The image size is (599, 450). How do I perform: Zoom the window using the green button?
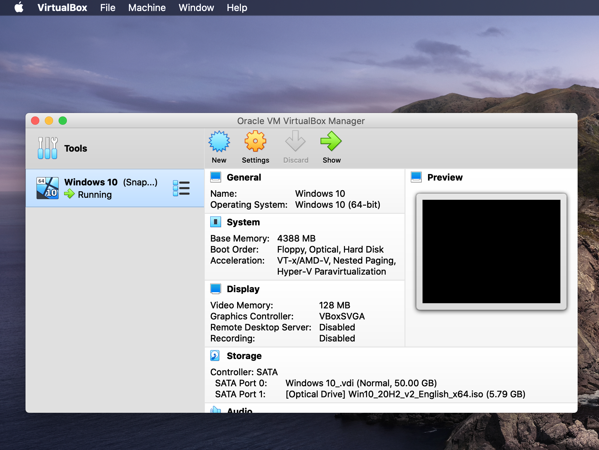pyautogui.click(x=63, y=121)
